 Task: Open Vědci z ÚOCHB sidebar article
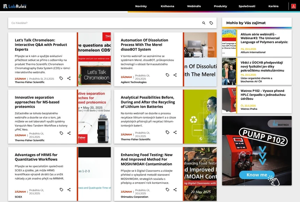[262, 66]
